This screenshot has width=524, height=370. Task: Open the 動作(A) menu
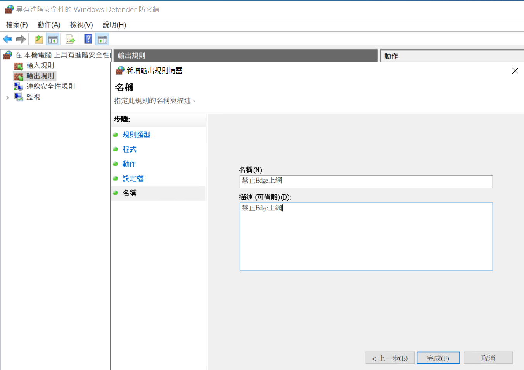49,25
